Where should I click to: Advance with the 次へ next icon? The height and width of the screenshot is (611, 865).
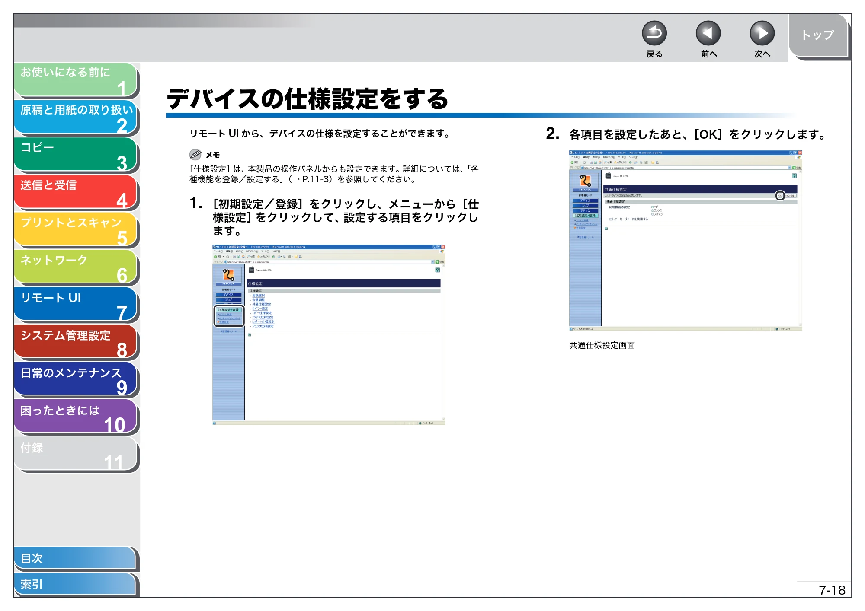coord(762,33)
